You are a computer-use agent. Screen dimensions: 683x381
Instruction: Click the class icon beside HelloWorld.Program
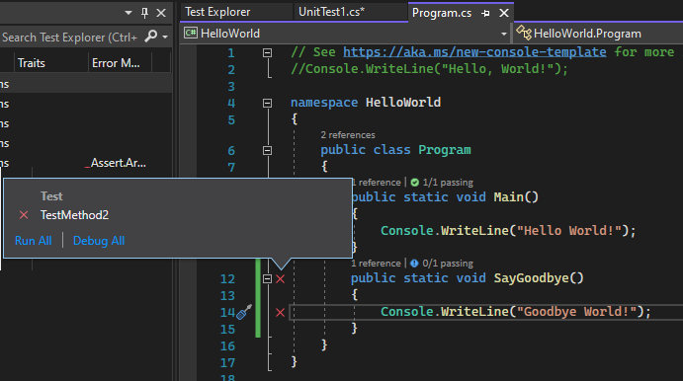click(524, 33)
